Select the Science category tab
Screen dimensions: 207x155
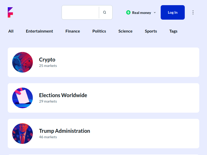[x=125, y=31]
